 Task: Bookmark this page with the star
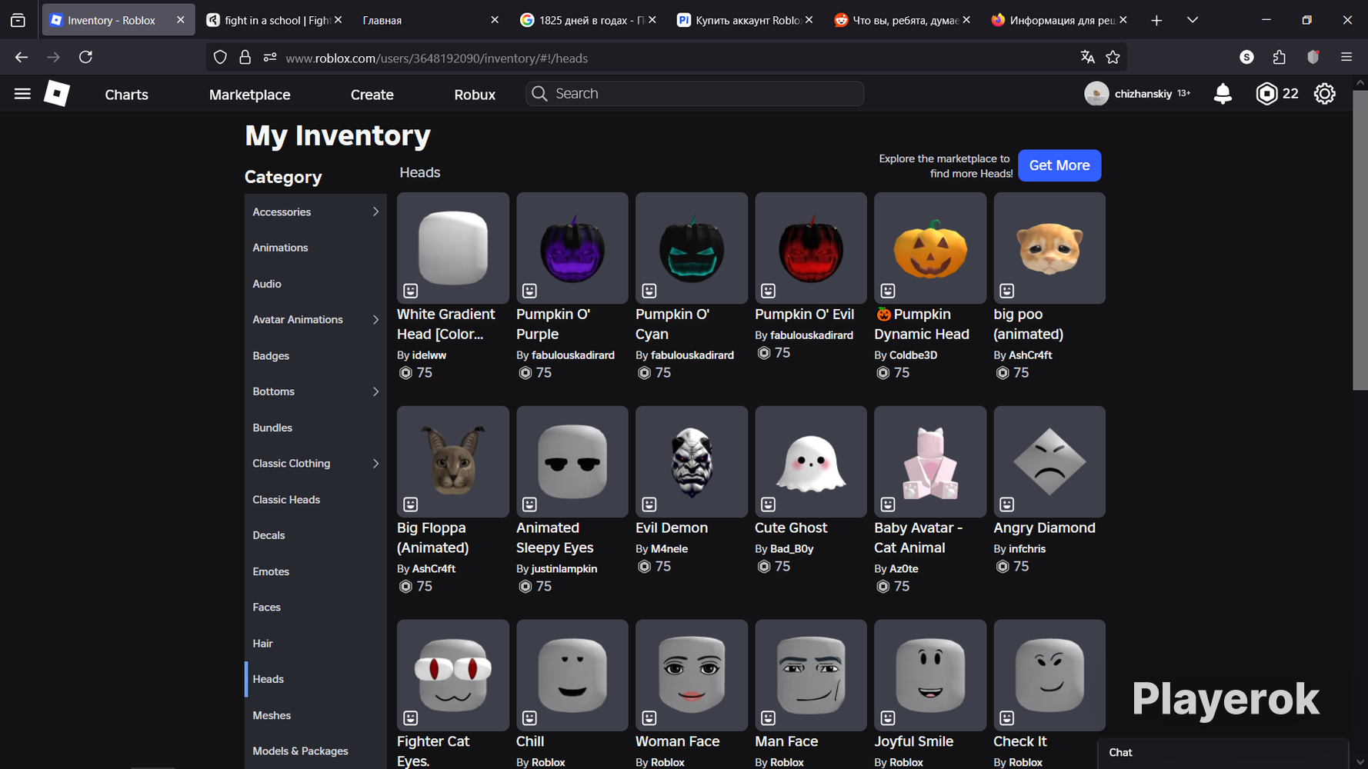1113,57
